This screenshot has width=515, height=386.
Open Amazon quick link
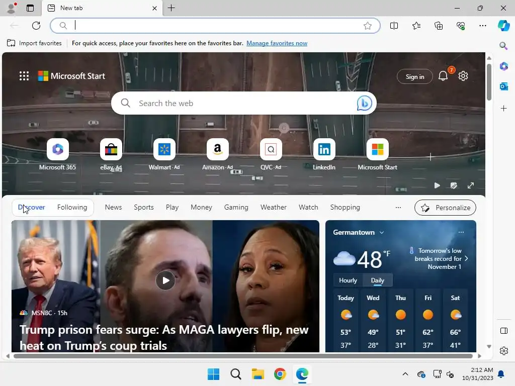pos(217,154)
